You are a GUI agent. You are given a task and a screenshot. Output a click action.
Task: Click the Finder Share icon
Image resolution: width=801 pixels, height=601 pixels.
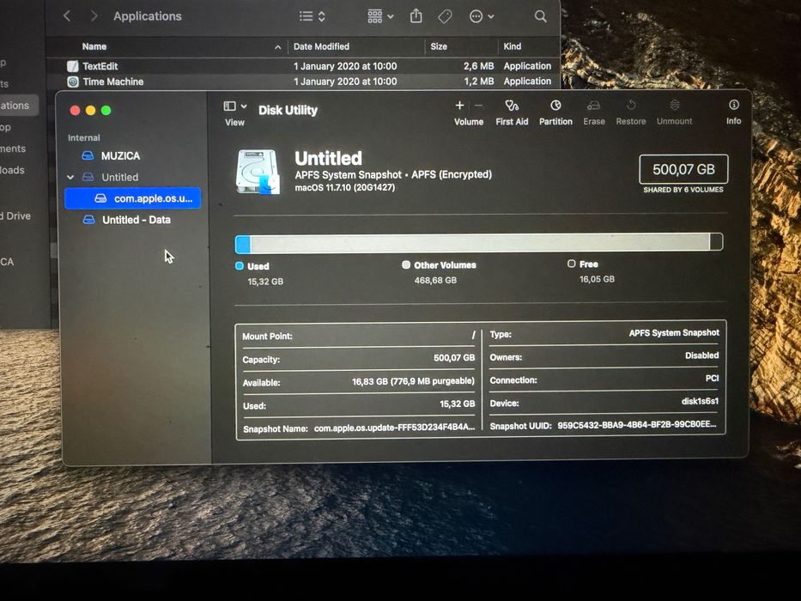coord(416,15)
